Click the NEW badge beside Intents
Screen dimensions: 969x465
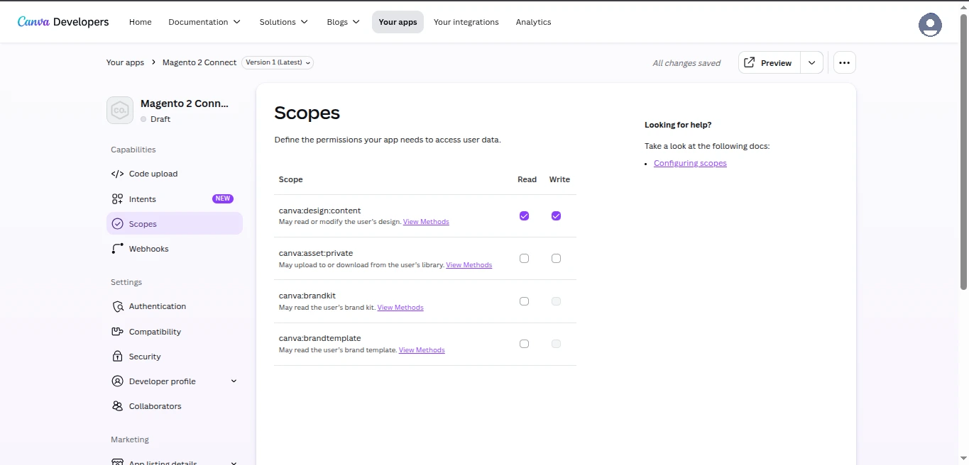pos(223,198)
